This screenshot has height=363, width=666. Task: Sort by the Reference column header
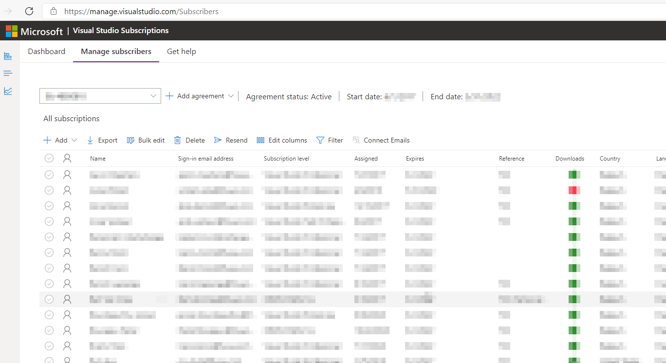click(512, 159)
